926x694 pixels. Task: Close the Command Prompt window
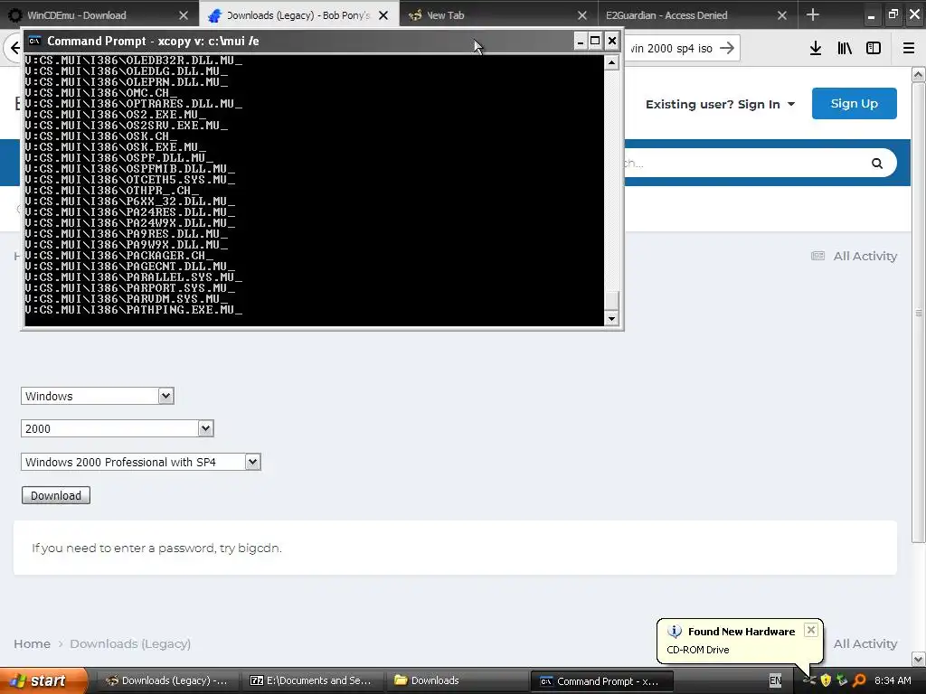pos(612,41)
